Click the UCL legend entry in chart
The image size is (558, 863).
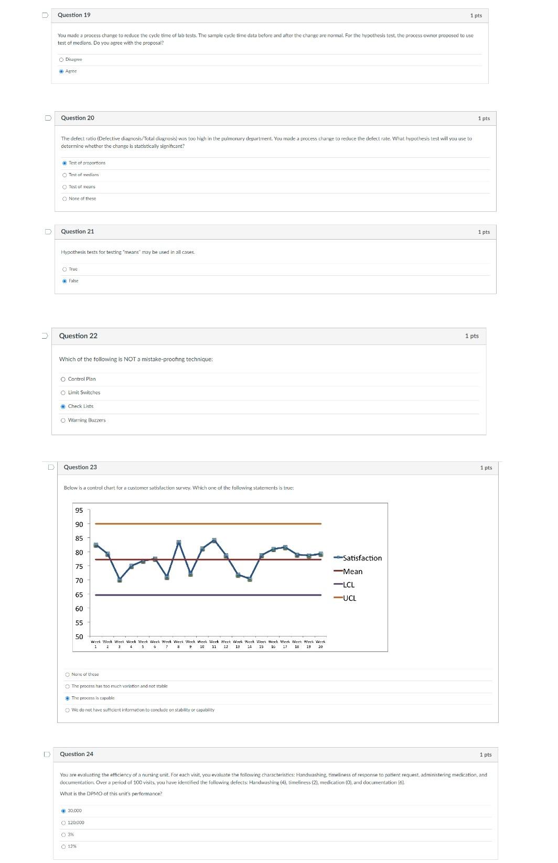345,598
